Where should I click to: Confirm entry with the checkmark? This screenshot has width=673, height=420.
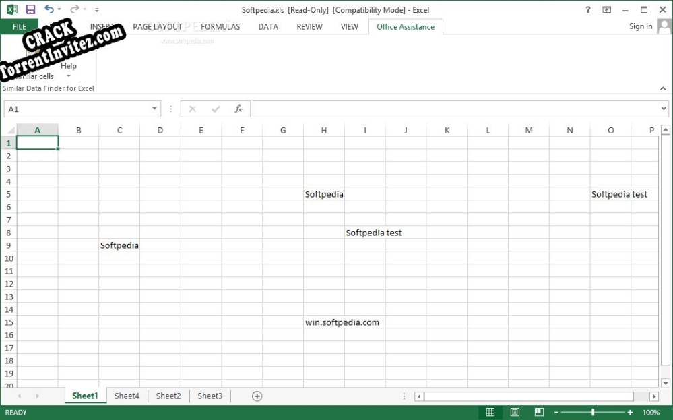[216, 109]
